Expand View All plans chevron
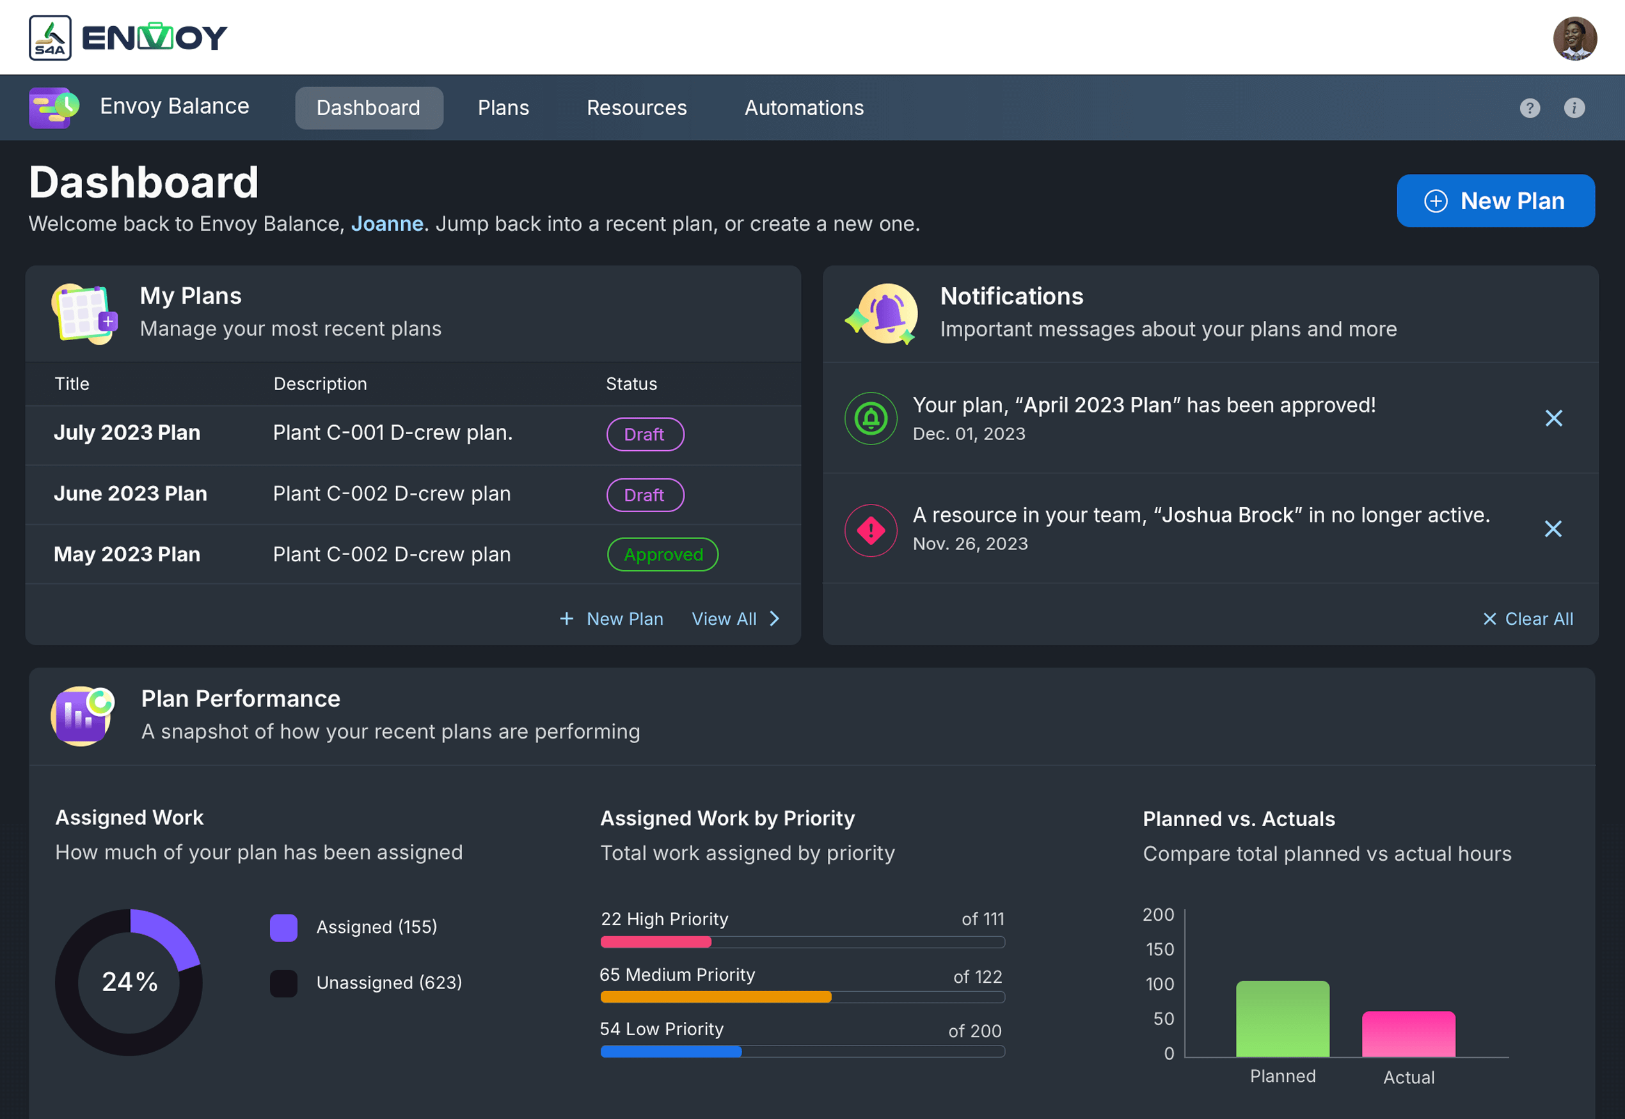Screen dimensions: 1625x1119 coord(774,618)
